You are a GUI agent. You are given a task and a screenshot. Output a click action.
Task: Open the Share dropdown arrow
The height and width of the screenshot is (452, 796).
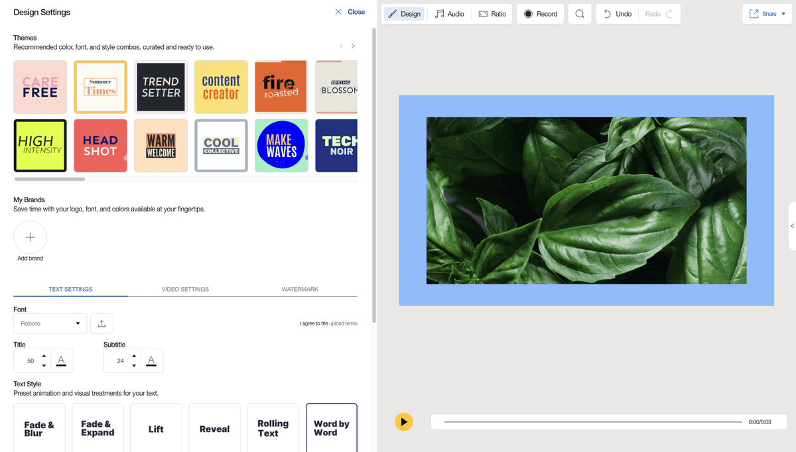point(784,13)
